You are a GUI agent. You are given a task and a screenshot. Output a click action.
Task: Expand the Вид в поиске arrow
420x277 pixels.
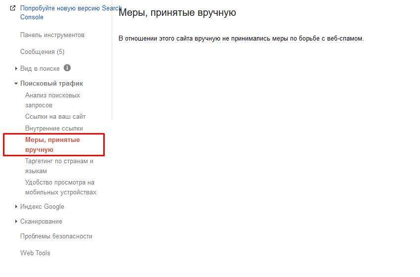pyautogui.click(x=16, y=69)
